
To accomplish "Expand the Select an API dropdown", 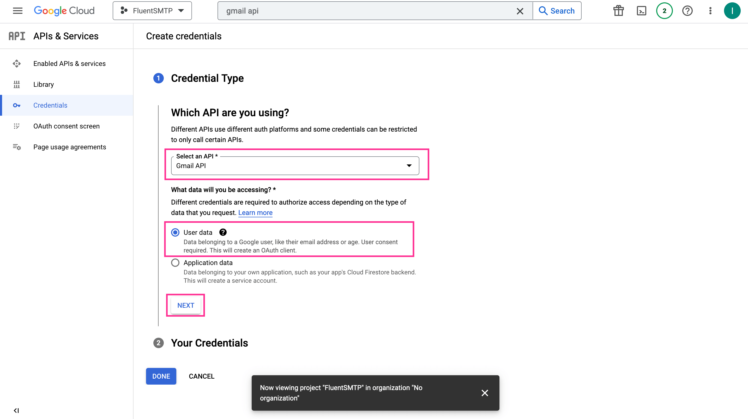I will pyautogui.click(x=295, y=165).
